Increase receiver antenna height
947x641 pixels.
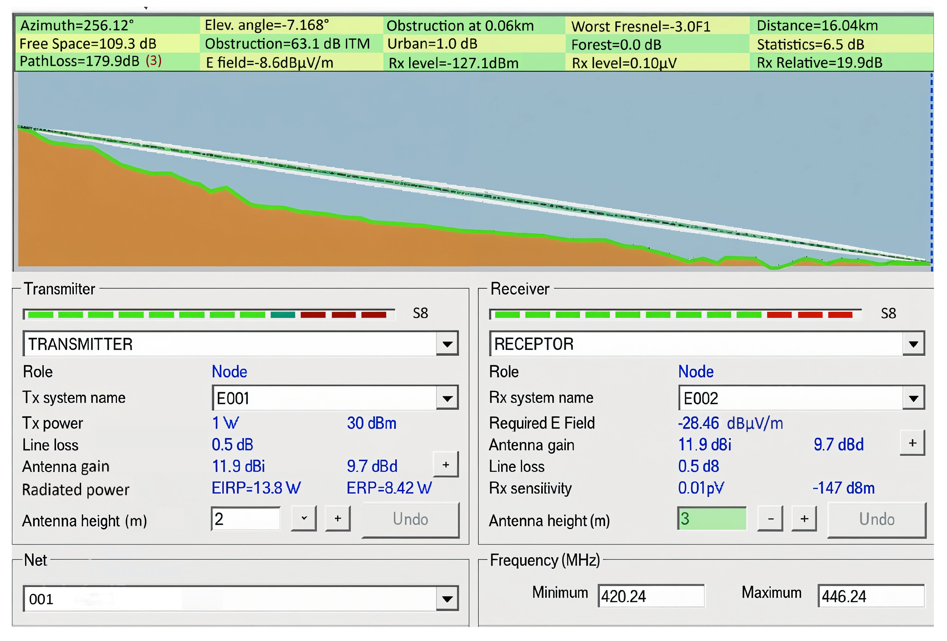(x=804, y=519)
